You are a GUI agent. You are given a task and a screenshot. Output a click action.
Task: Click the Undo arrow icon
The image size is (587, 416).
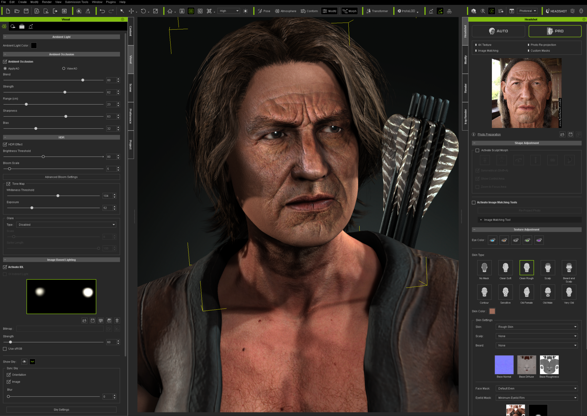[x=102, y=11]
